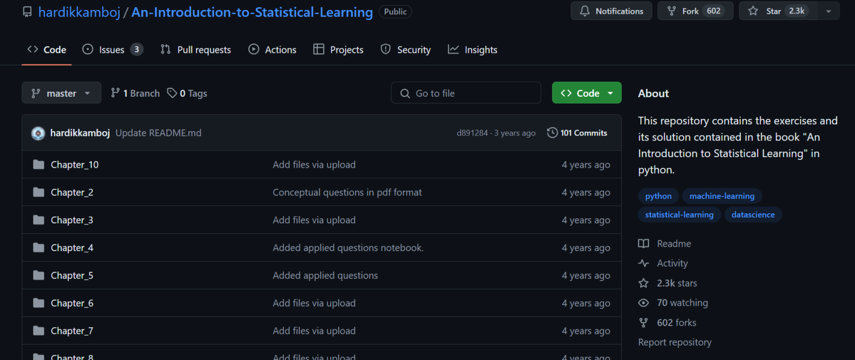Open the machine-learning topic tag
The height and width of the screenshot is (360, 855).
pos(722,196)
